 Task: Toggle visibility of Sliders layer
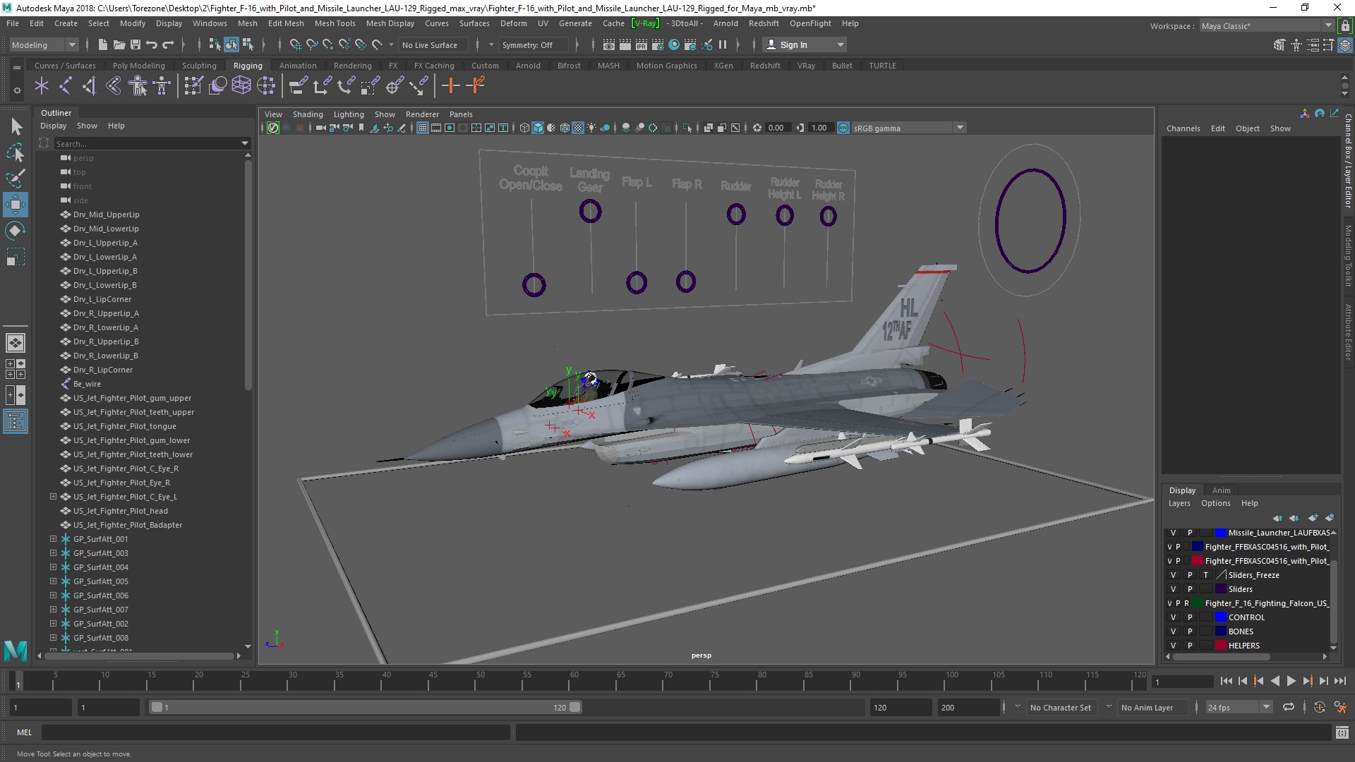coord(1173,589)
